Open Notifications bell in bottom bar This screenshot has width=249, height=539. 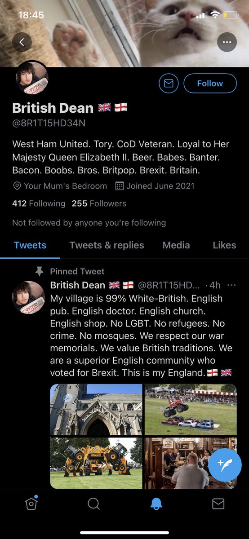156,504
